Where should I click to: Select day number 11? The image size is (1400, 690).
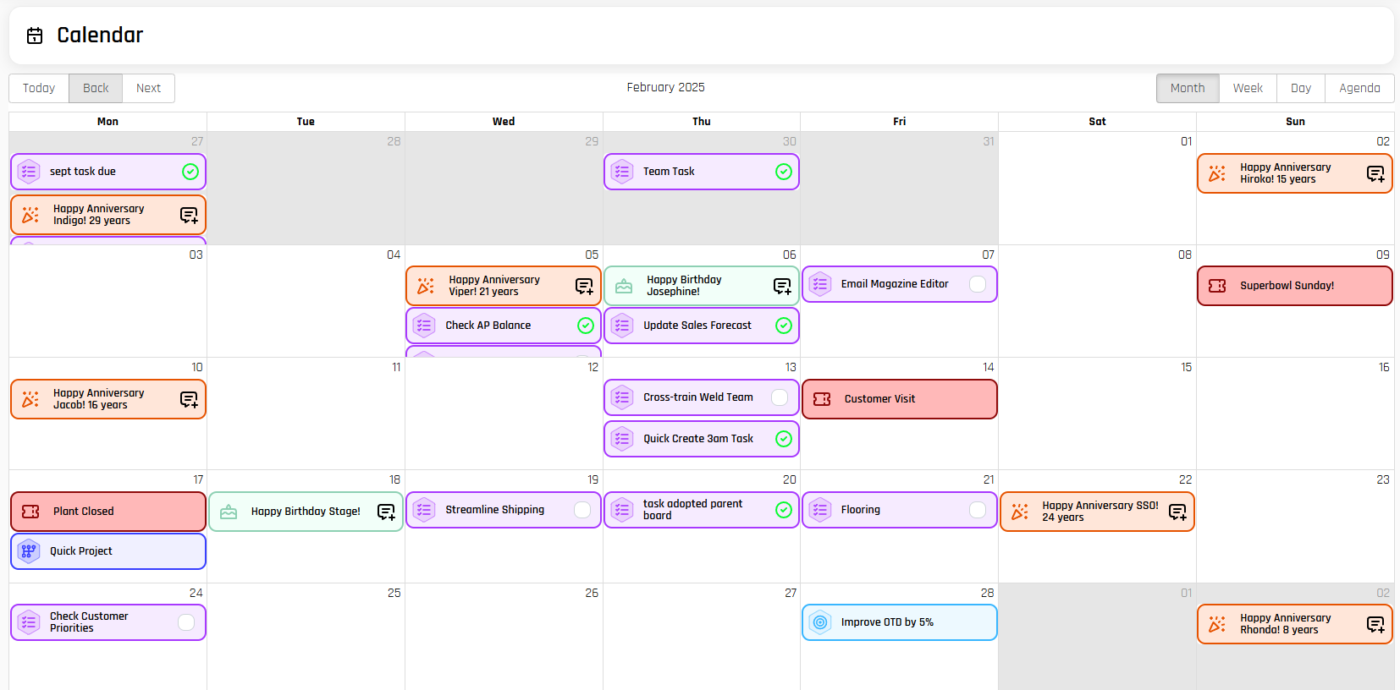396,367
